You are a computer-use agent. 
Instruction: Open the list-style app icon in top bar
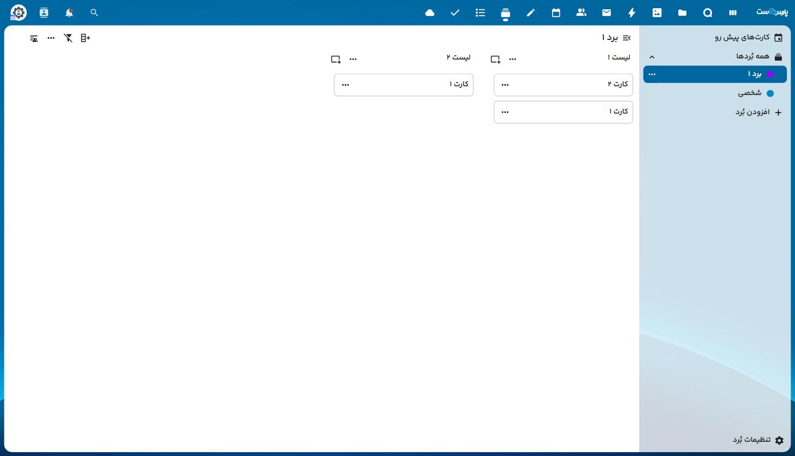pyautogui.click(x=480, y=13)
